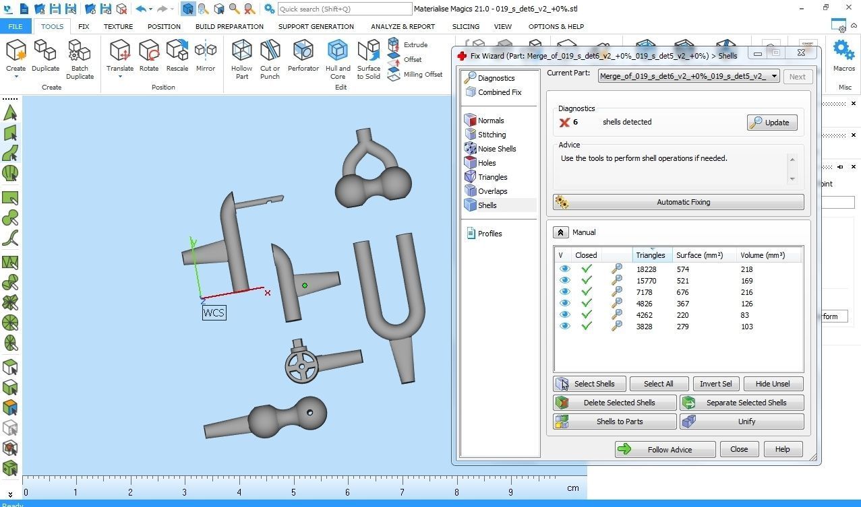Click the Unify button

[x=742, y=421]
